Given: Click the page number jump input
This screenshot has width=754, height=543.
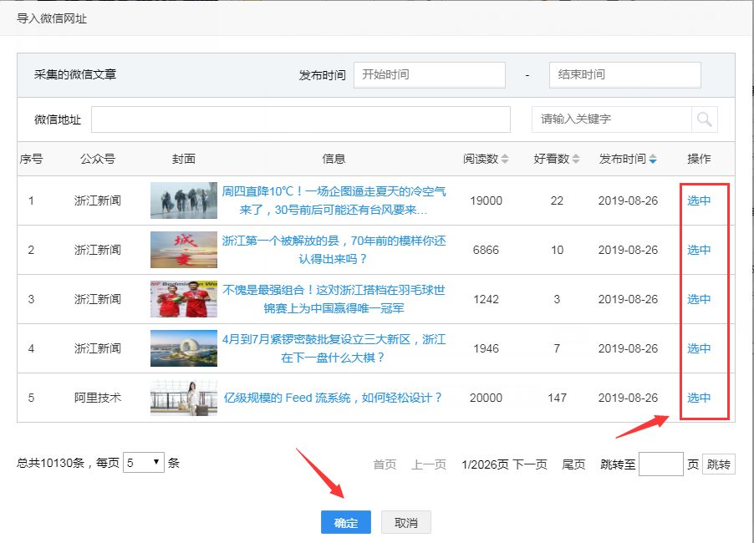Looking at the screenshot, I should tap(660, 464).
